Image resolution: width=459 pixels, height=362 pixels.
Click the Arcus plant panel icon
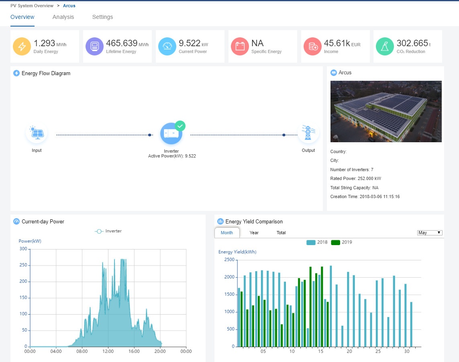click(x=334, y=73)
